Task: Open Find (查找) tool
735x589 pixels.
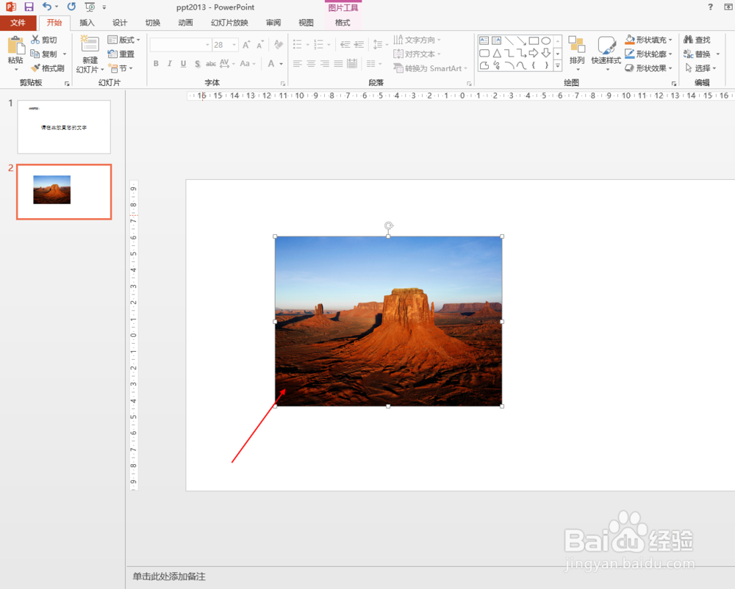Action: 697,40
